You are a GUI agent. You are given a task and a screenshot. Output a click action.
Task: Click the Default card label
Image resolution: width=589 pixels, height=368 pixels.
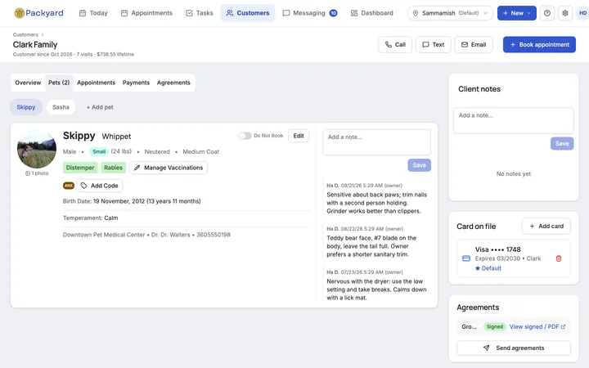coord(492,268)
